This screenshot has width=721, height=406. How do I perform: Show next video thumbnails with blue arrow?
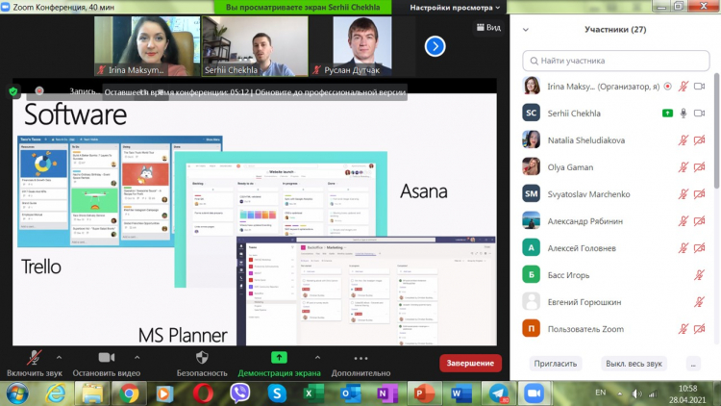click(435, 45)
